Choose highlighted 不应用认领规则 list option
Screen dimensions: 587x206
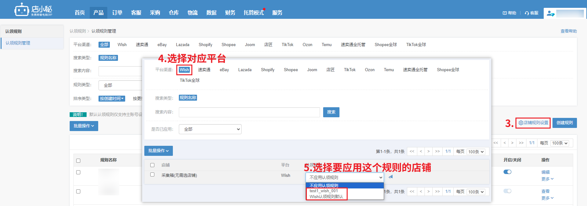(x=345, y=186)
